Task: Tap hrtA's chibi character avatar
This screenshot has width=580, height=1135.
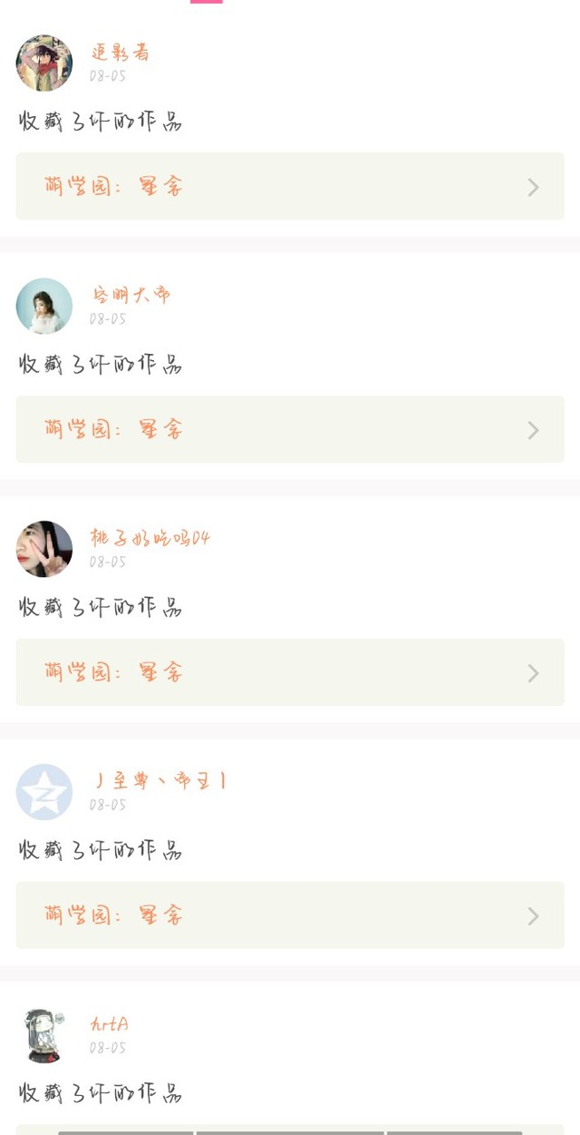Action: pos(44,1035)
